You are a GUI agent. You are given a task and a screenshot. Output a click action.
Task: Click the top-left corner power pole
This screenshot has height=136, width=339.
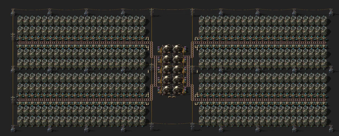click(x=13, y=12)
